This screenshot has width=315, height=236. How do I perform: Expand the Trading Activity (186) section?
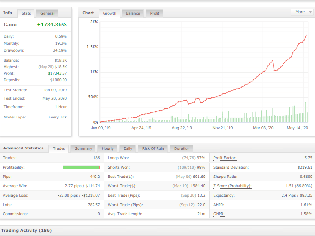pos(27,230)
